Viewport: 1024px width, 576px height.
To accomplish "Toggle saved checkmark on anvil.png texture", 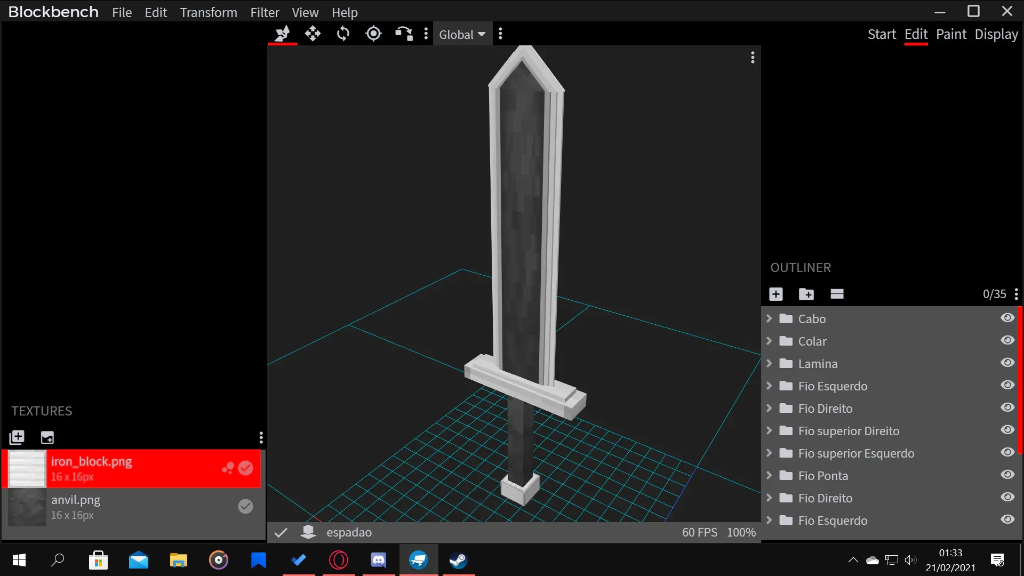I will tap(245, 506).
